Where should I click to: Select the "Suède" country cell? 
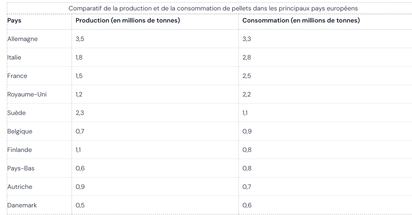(16, 113)
